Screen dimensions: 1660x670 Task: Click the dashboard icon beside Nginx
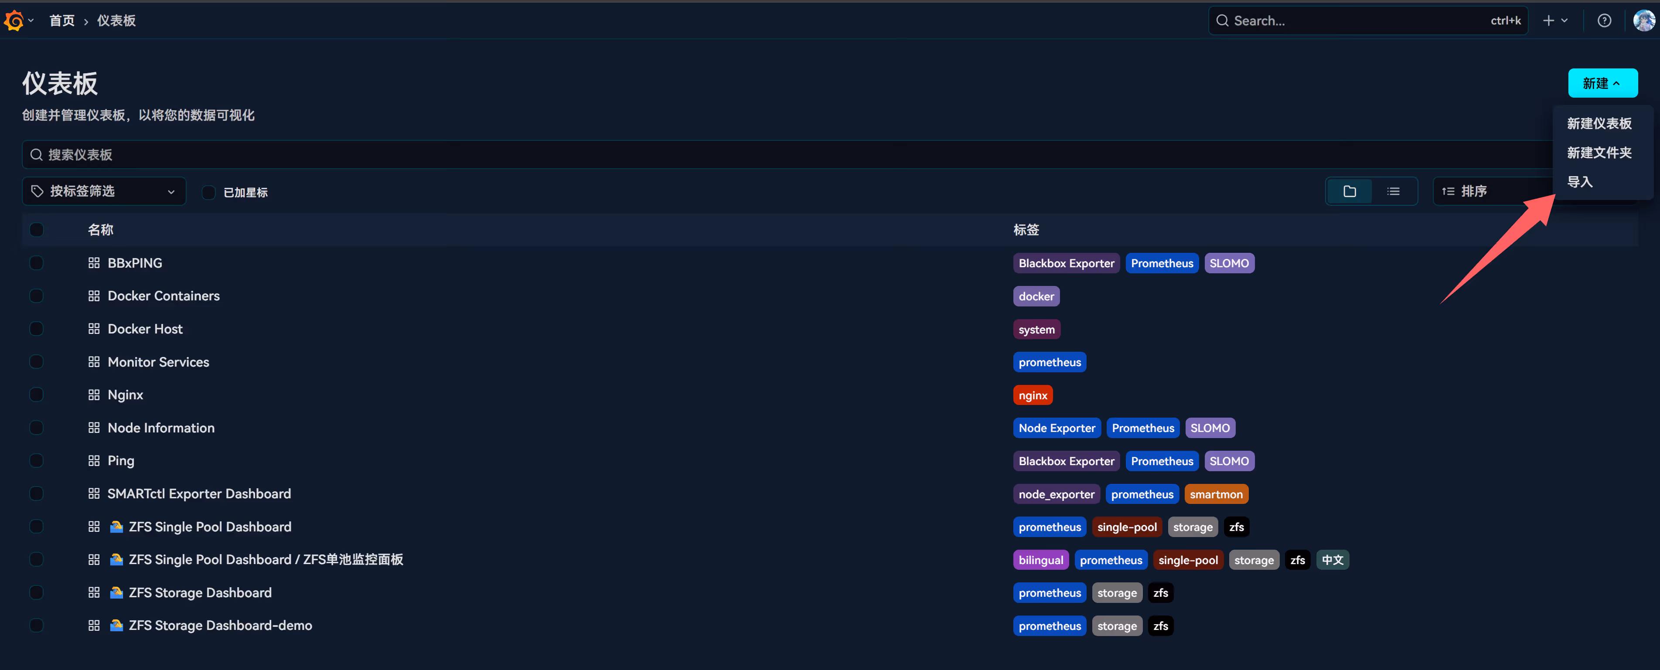(94, 395)
